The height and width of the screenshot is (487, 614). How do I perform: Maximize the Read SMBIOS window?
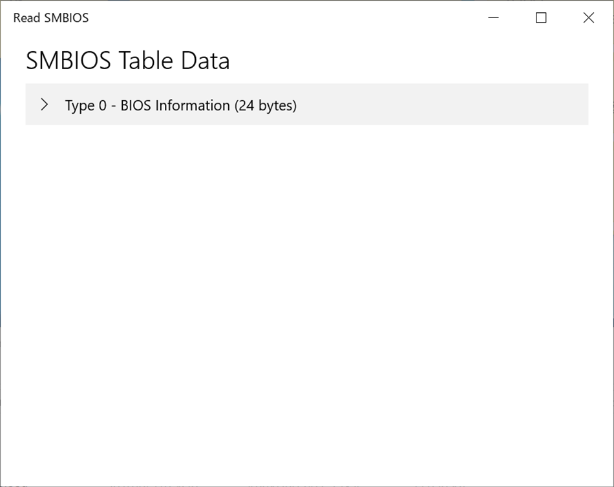point(540,17)
